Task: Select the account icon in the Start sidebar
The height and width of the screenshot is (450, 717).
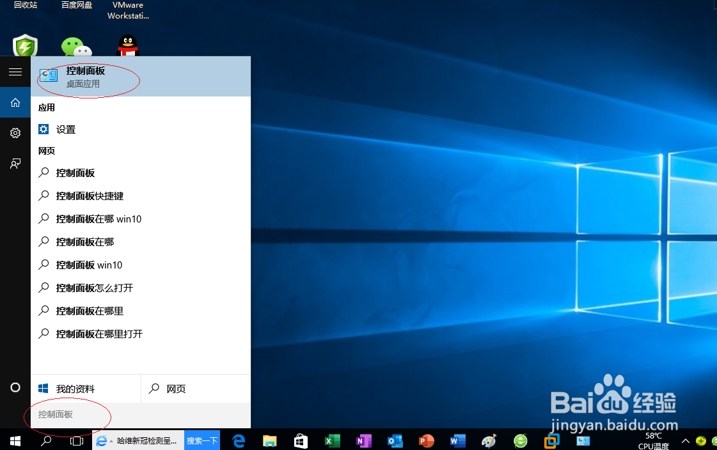Action: coord(15,164)
